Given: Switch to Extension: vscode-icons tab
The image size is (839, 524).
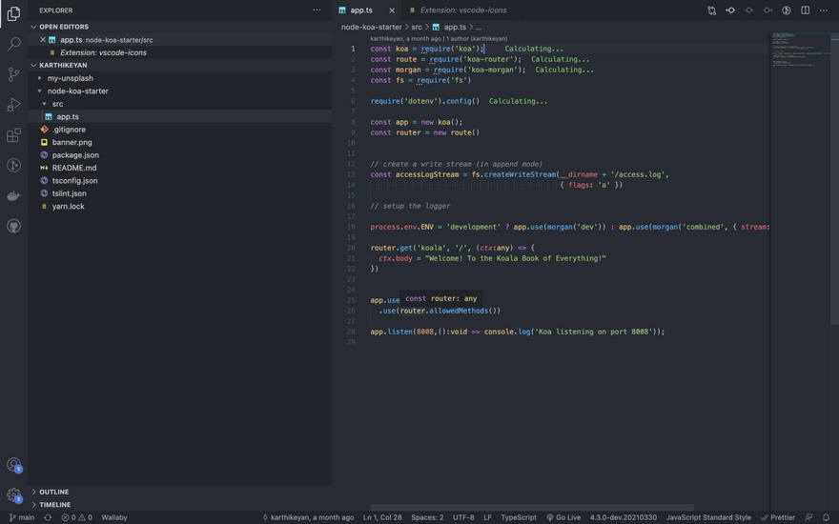Looking at the screenshot, I should (462, 10).
